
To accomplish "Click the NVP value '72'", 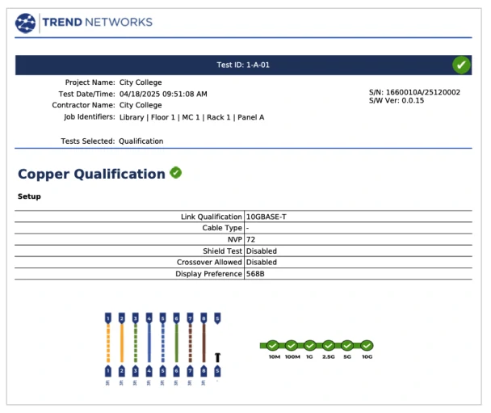I will 251,240.
